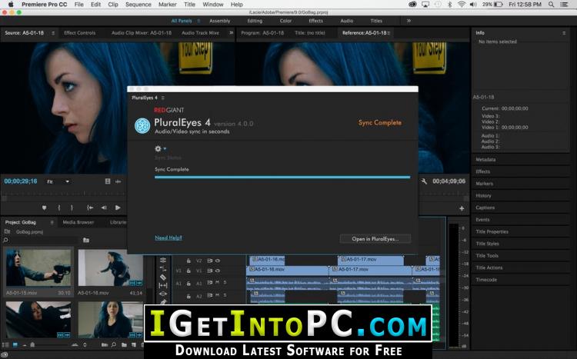
Task: Select the Editing workspace
Action: click(x=255, y=21)
